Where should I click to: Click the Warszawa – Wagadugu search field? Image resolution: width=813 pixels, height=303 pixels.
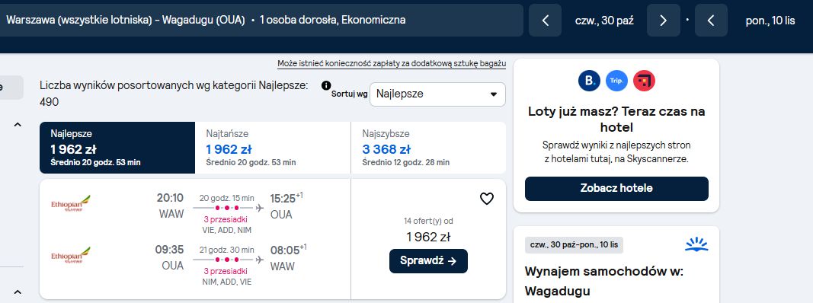click(x=259, y=21)
